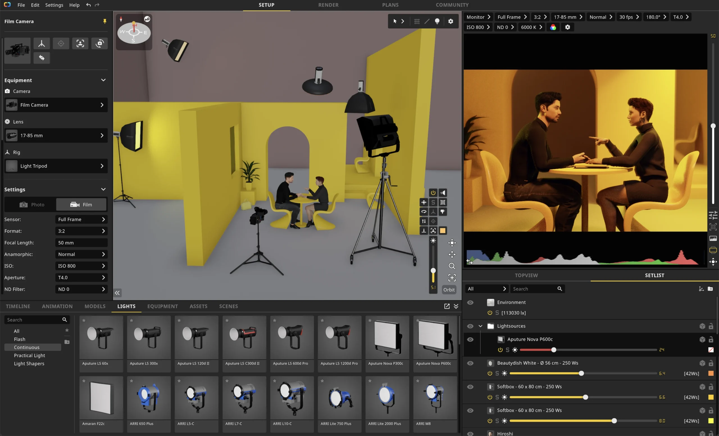The width and height of the screenshot is (719, 436).
Task: Select the Practical Light category
Action: pos(29,356)
